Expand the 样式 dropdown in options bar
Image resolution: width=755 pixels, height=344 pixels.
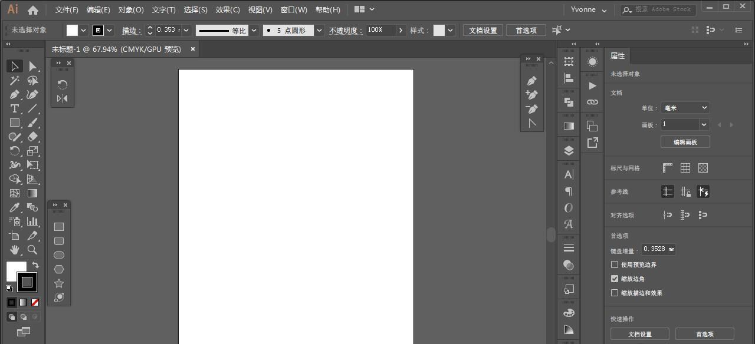(x=450, y=29)
